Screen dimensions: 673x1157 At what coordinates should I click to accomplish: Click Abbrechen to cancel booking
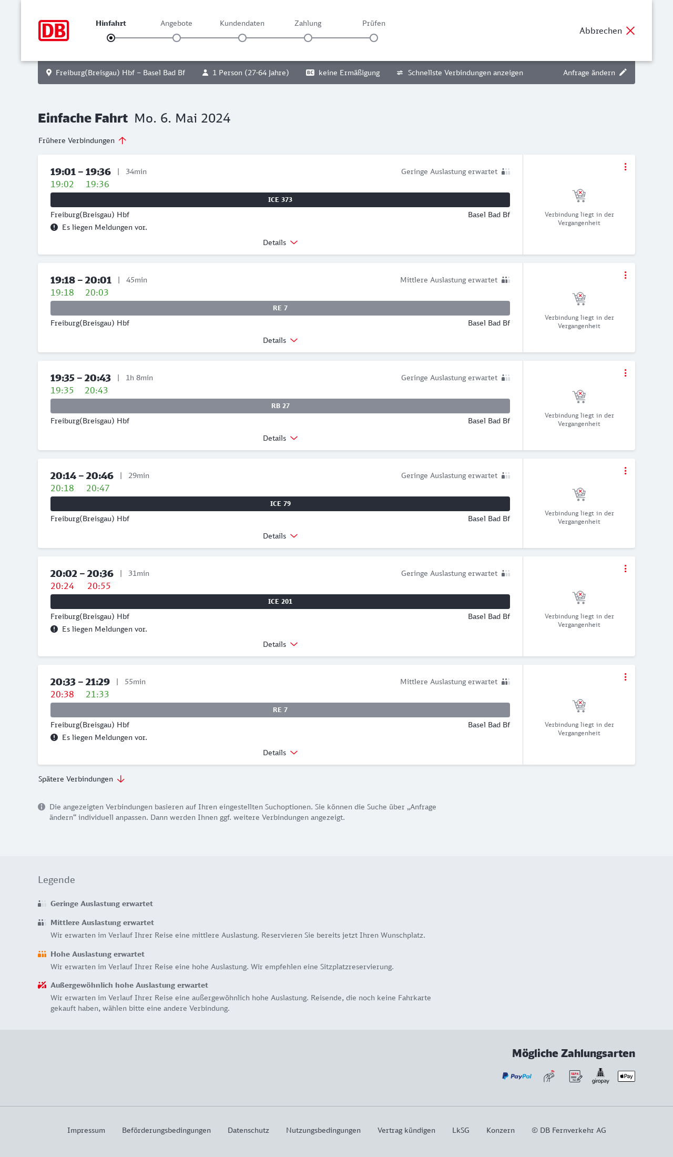(x=607, y=31)
